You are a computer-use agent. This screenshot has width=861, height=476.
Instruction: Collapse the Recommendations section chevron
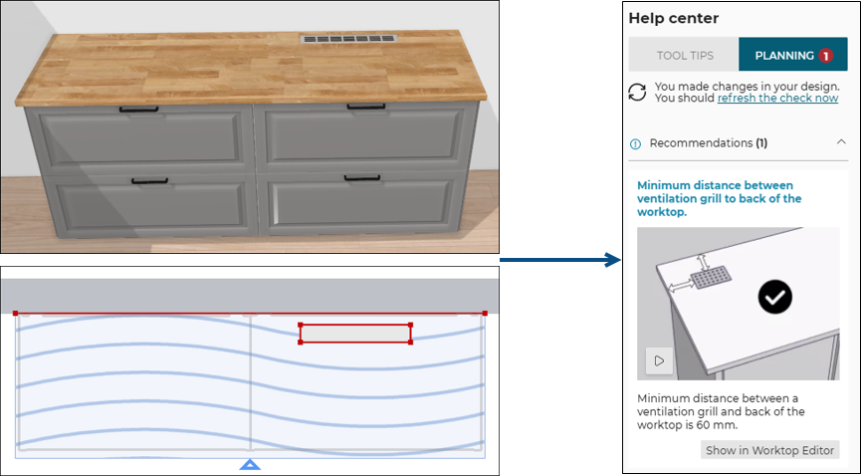coord(839,143)
